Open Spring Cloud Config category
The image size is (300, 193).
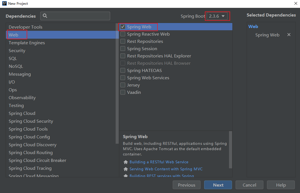pyautogui.click(x=61, y=137)
